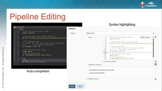Click the 'sh' line 16 in Jenkins script editor
This screenshot has width=162, height=91.
coord(122,58)
